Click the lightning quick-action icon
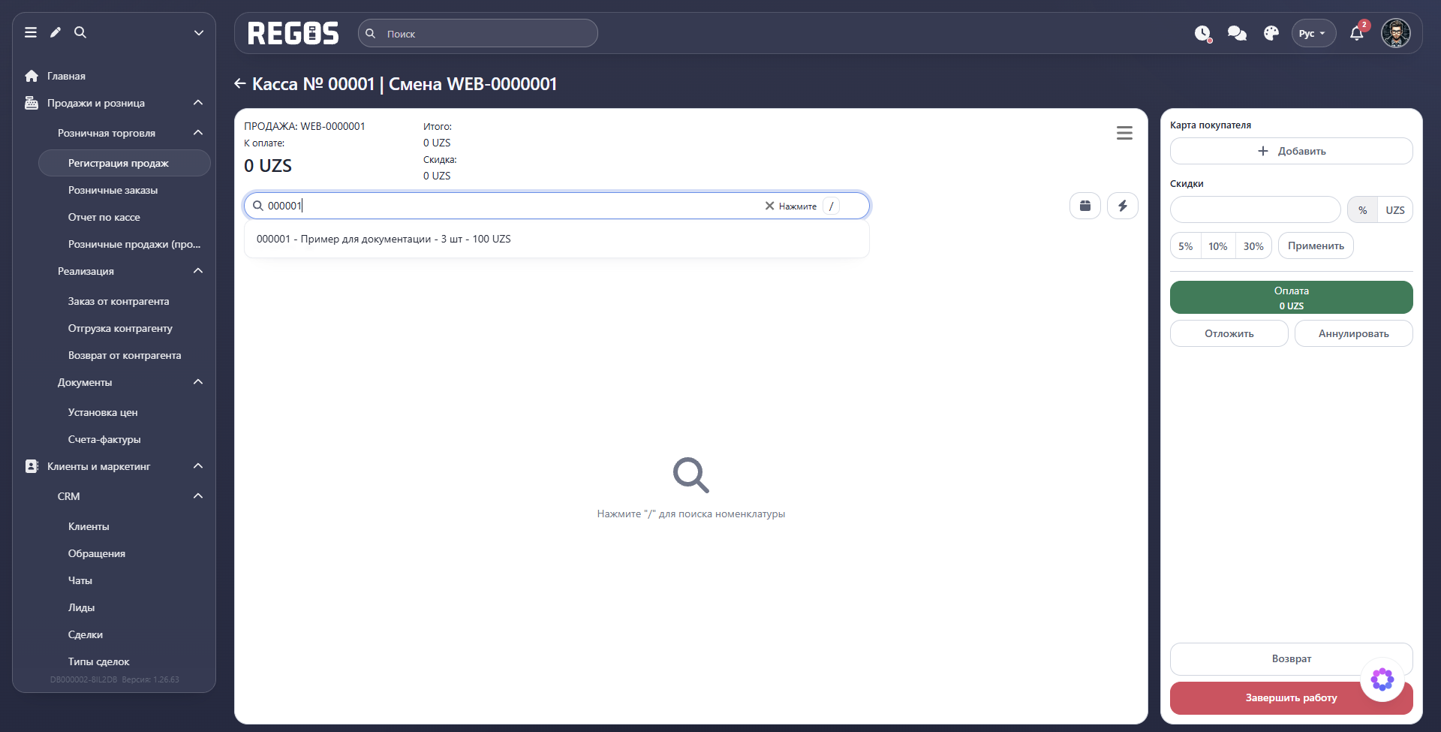Image resolution: width=1441 pixels, height=732 pixels. coord(1123,206)
